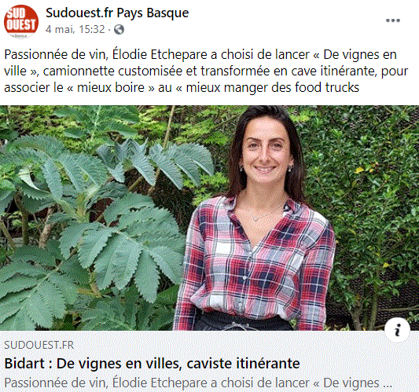The height and width of the screenshot is (392, 419).
Task: Click the "4 mai, 15:32" post timestamp
Action: 75,29
